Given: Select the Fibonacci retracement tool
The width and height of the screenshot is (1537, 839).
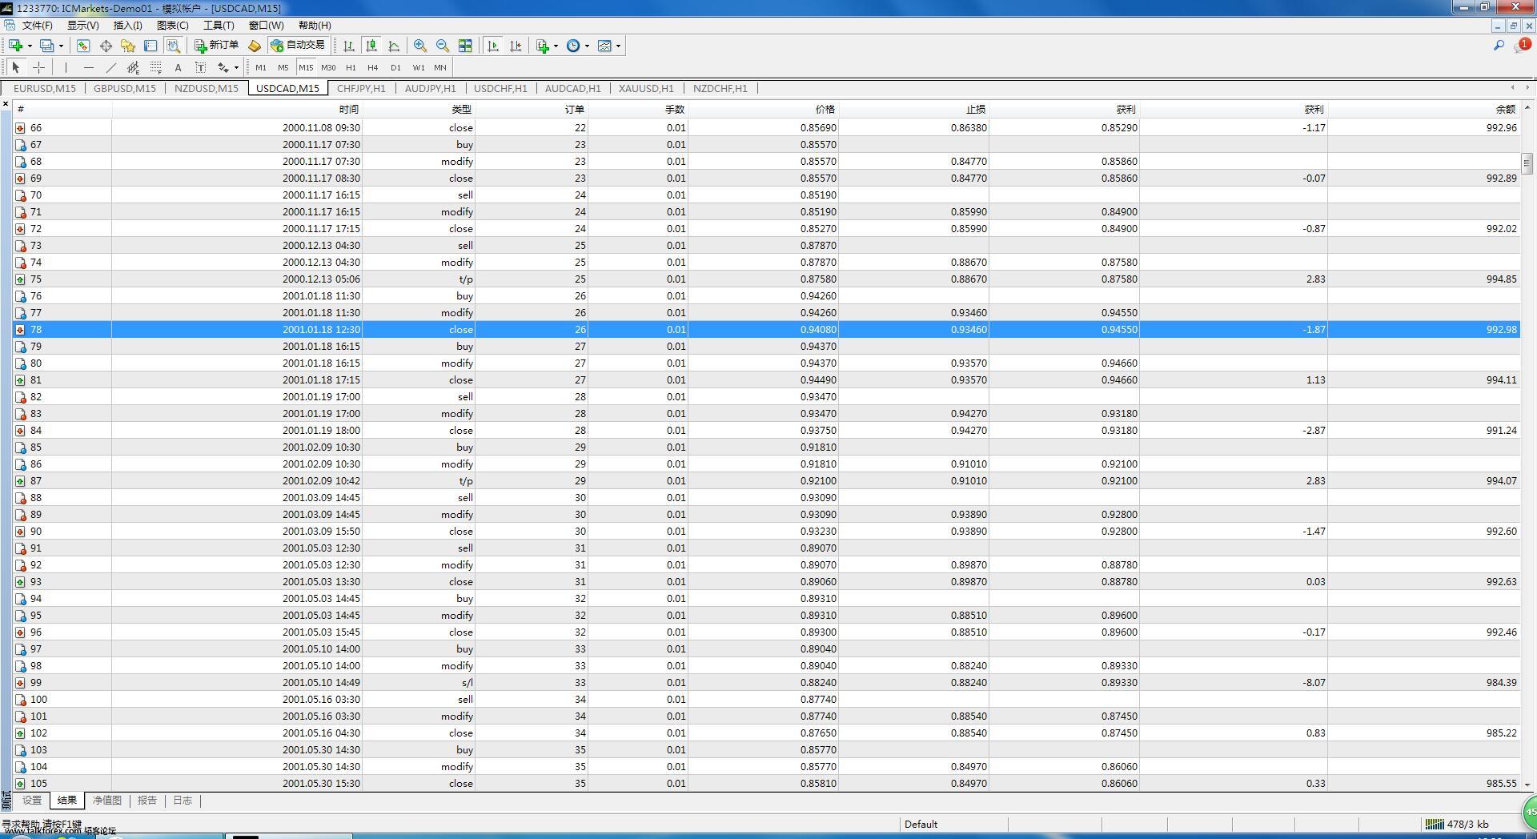Looking at the screenshot, I should click(x=155, y=67).
